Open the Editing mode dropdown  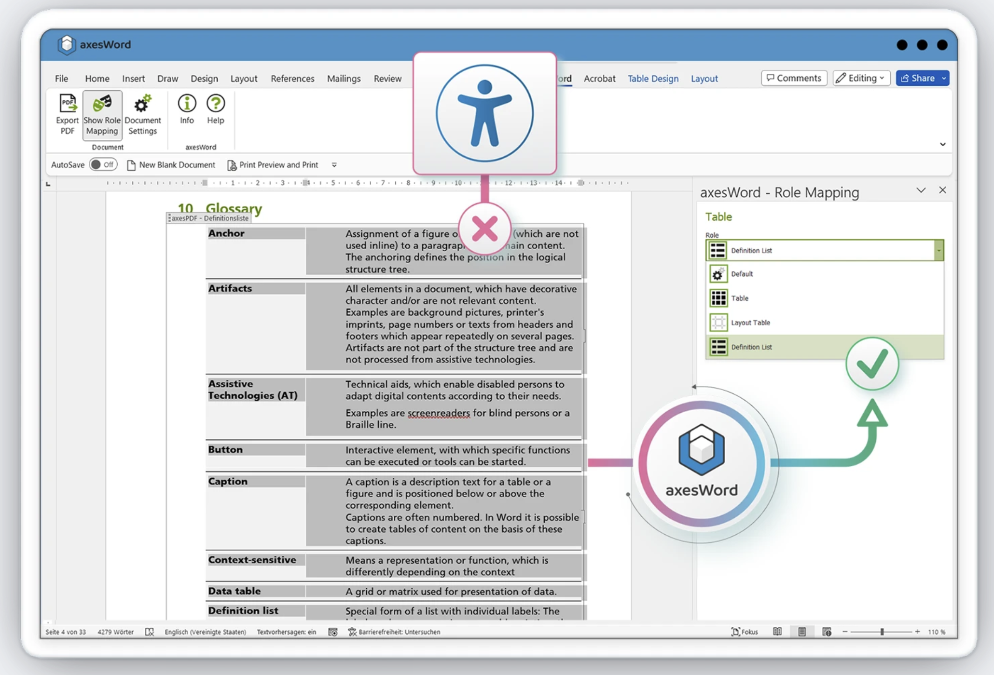pos(861,78)
